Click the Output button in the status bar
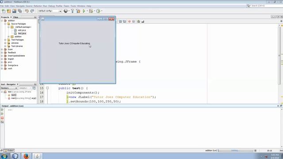 point(9,151)
